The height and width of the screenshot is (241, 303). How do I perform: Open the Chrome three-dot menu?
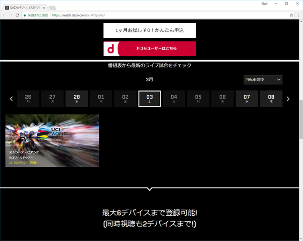point(299,15)
